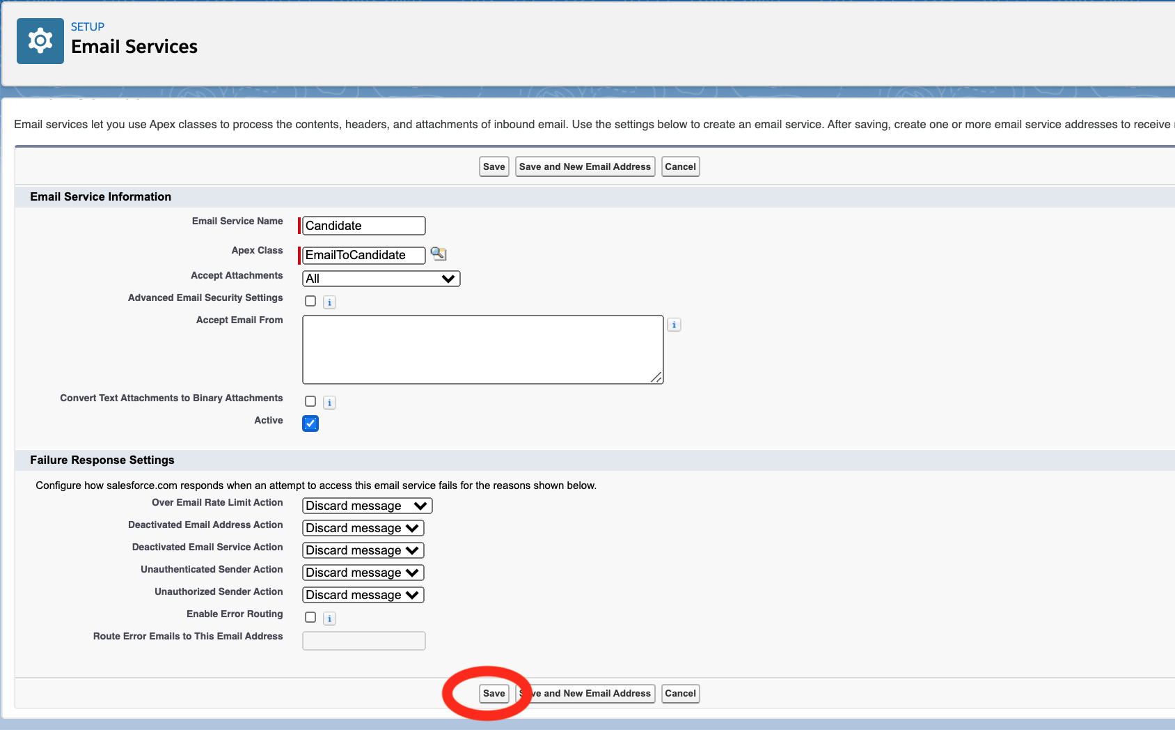The width and height of the screenshot is (1175, 730).
Task: Click info icon beside Advanced Email Security Settings
Action: 329,302
